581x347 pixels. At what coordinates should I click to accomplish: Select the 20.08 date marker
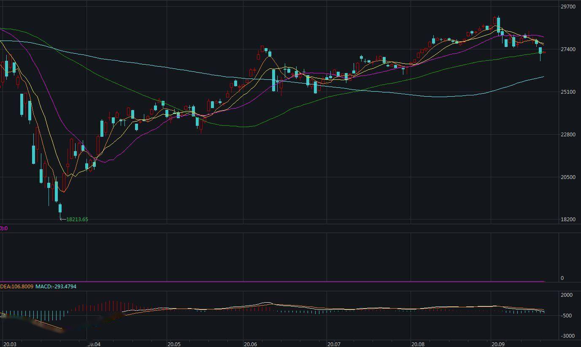click(x=417, y=344)
